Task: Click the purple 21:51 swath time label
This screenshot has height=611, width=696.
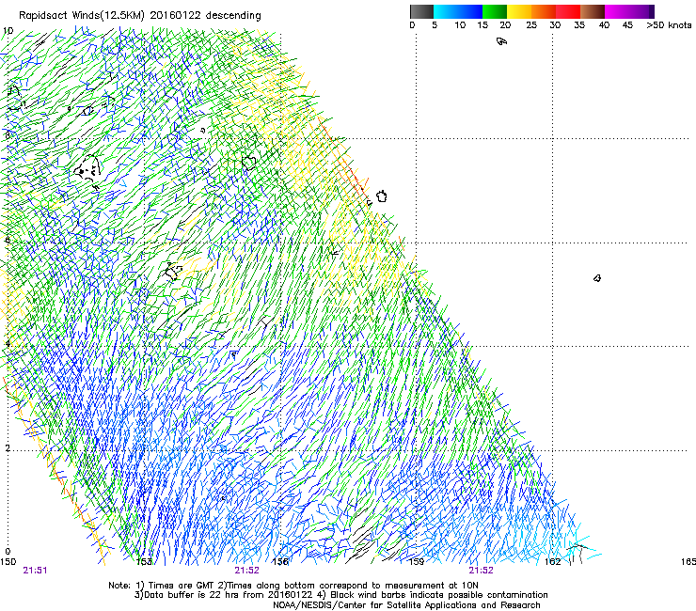Action: tap(35, 571)
